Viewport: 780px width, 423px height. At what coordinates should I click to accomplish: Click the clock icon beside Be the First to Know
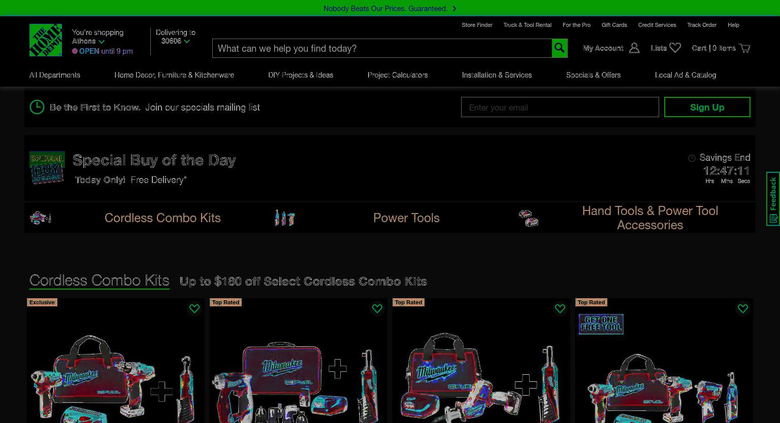coord(37,107)
